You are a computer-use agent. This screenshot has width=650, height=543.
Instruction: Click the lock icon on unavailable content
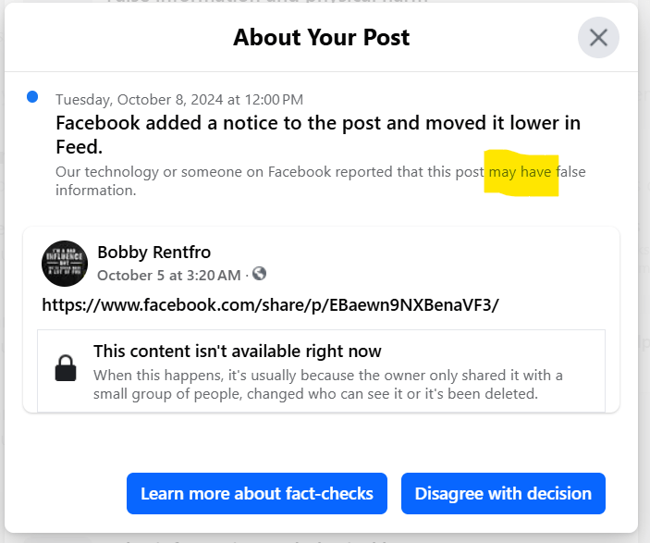point(66,368)
